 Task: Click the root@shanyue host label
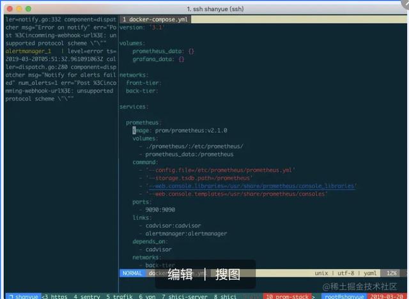pyautogui.click(x=343, y=296)
